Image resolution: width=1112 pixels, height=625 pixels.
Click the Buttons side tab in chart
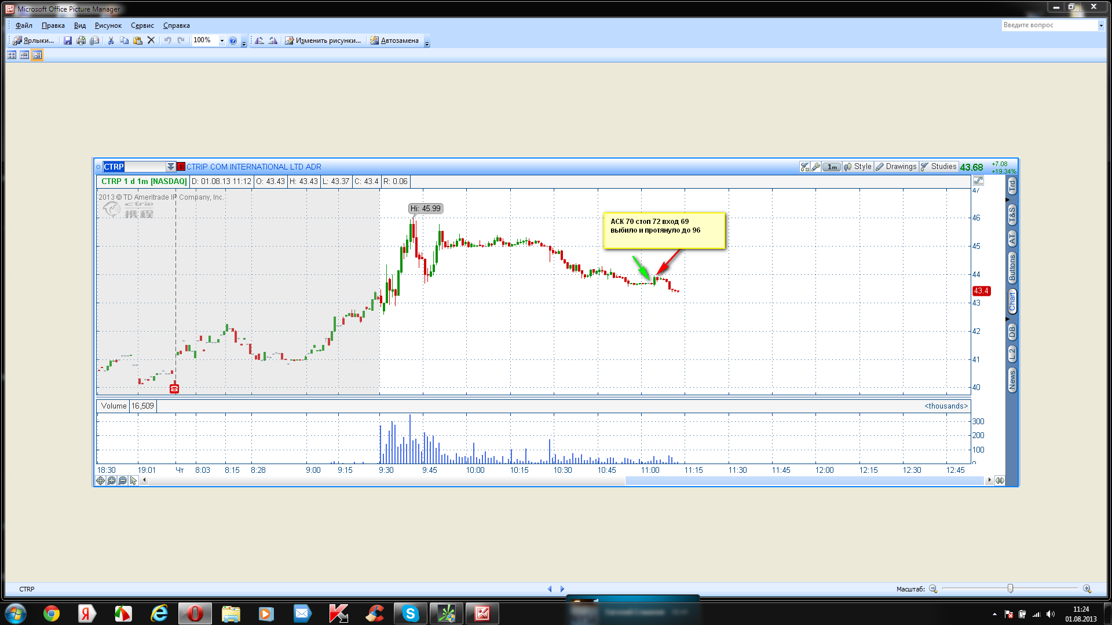coord(1012,267)
